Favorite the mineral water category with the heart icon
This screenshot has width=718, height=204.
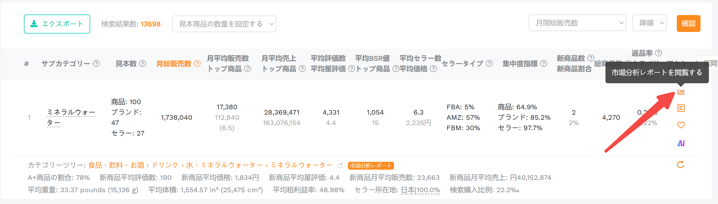click(681, 125)
